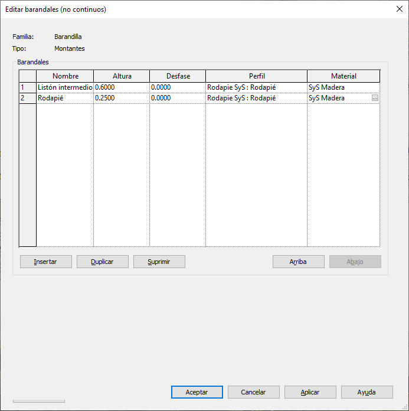The width and height of the screenshot is (409, 411).
Task: Click Material cell of Listón intermedio row
Action: [343, 87]
